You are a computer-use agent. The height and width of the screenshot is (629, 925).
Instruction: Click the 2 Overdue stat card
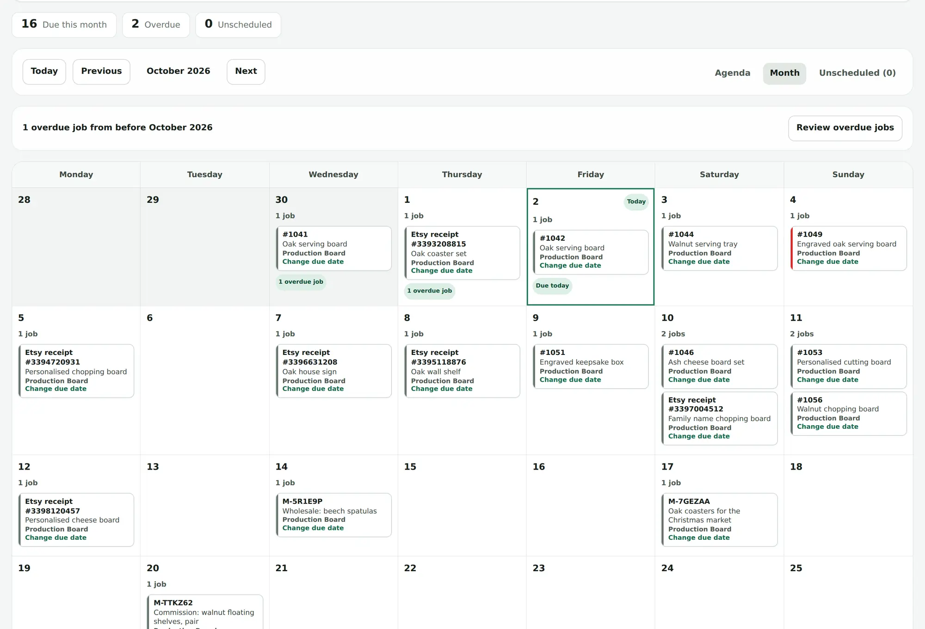coord(156,24)
